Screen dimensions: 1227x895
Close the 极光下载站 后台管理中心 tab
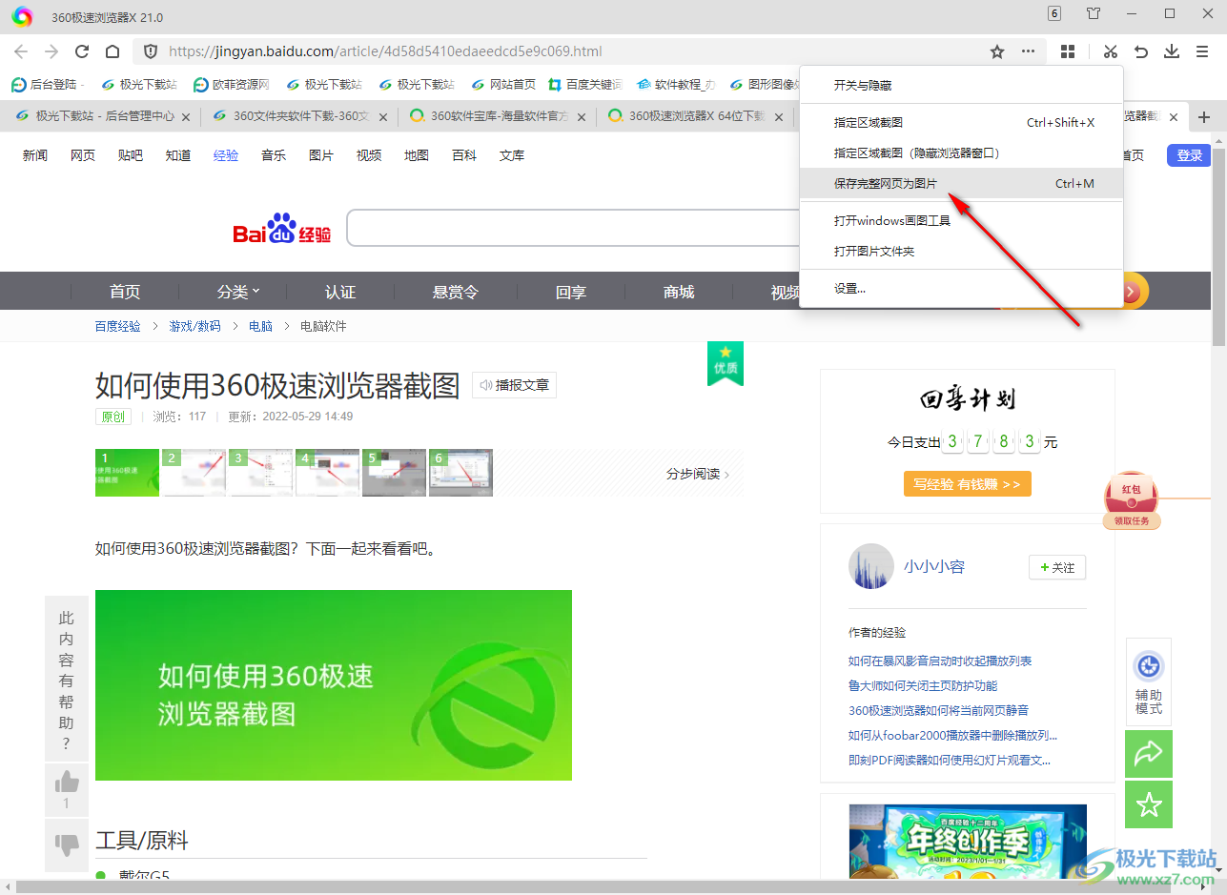pyautogui.click(x=186, y=117)
